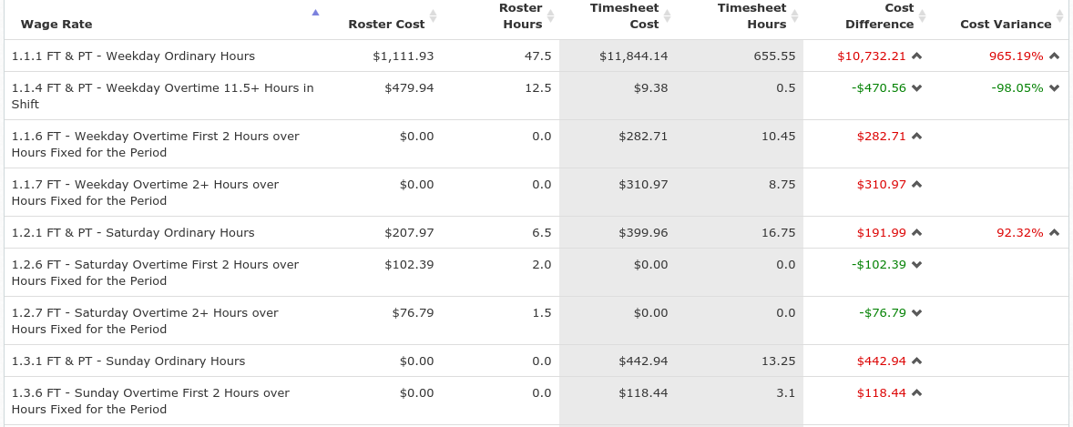Select 1.3.1 Sunday Ordinary Hours row
This screenshot has width=1073, height=427.
pyautogui.click(x=536, y=361)
